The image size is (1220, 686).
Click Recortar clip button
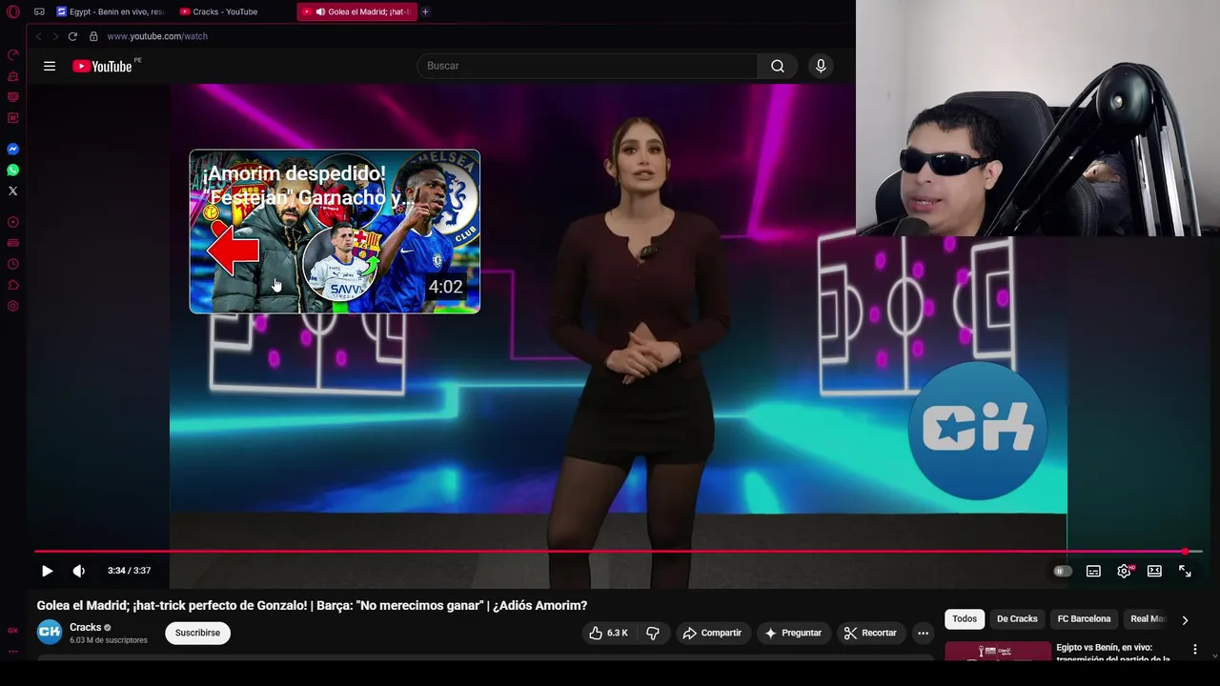(870, 633)
